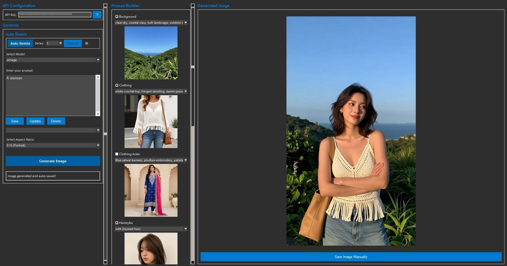Click the Generate Image button
Image resolution: width=507 pixels, height=266 pixels.
coord(53,161)
